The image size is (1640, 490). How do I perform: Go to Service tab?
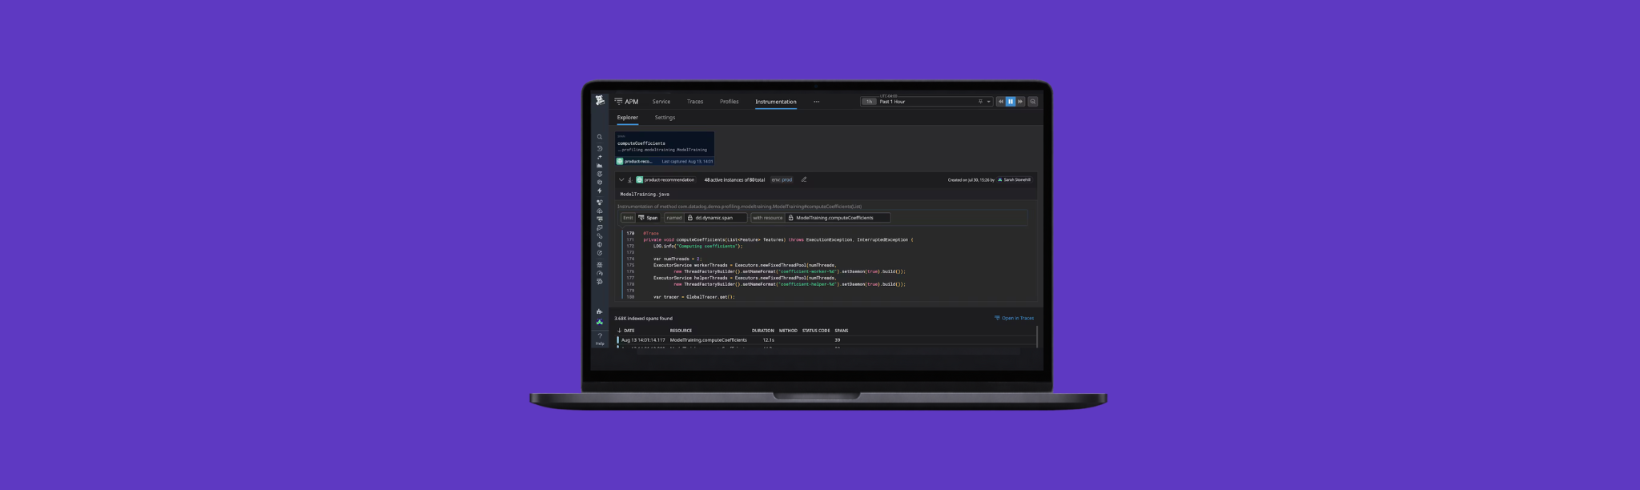pyautogui.click(x=661, y=102)
